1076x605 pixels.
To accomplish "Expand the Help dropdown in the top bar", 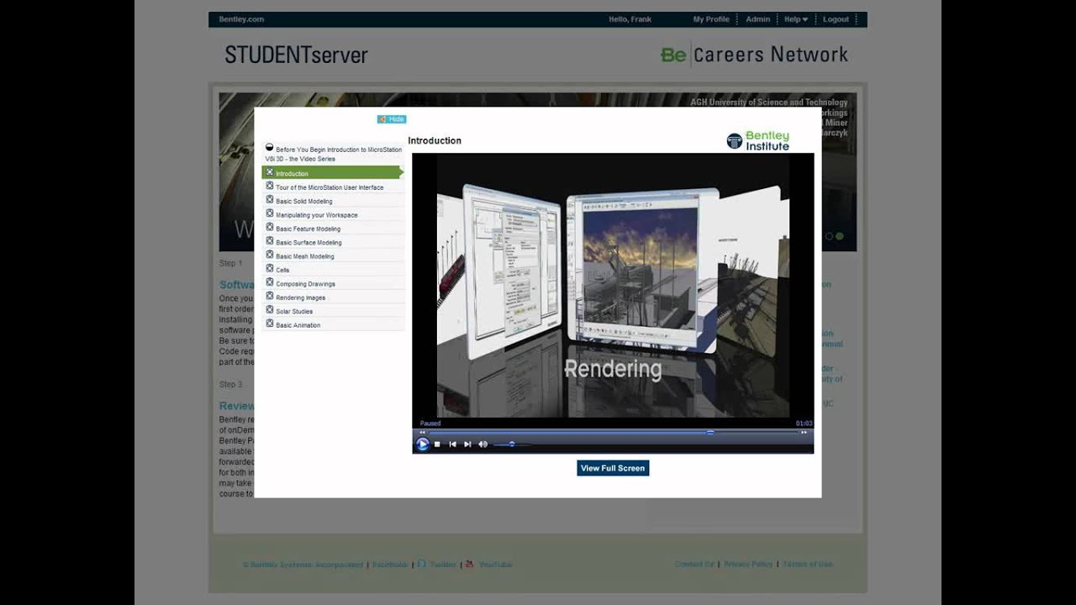I will tap(796, 19).
